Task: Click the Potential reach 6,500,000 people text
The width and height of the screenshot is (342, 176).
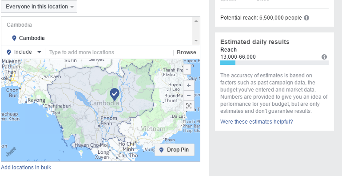Action: (x=261, y=18)
